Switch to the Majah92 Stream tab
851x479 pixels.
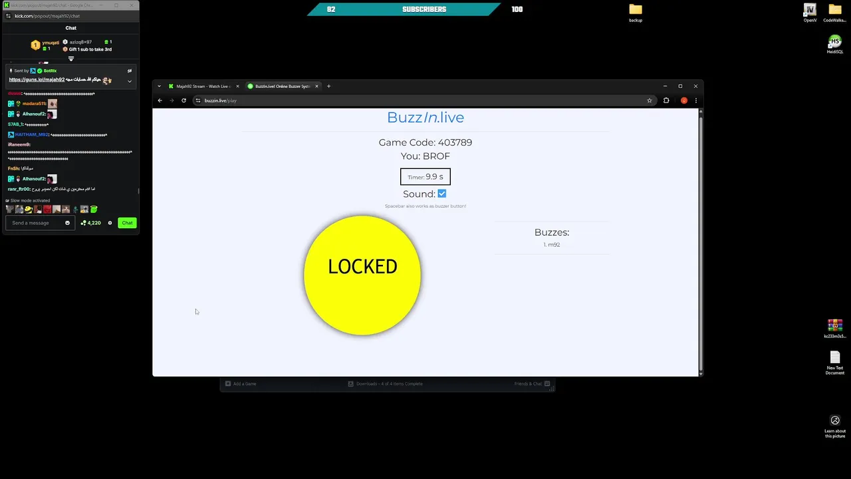(202, 86)
